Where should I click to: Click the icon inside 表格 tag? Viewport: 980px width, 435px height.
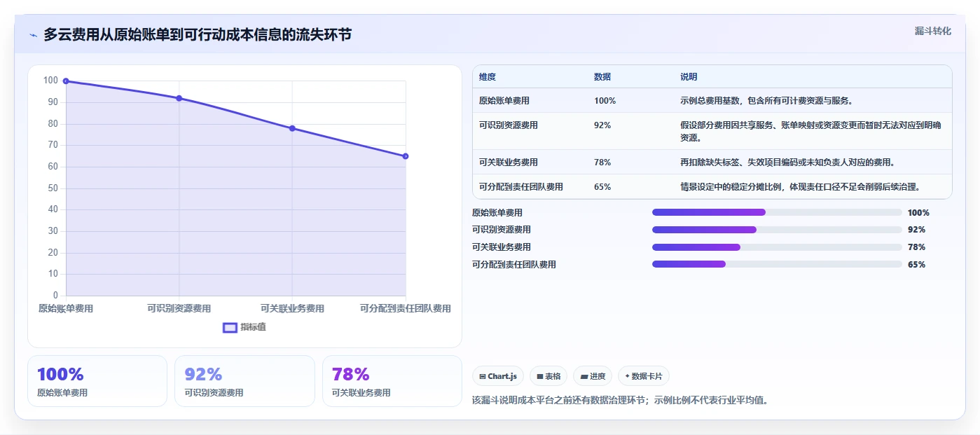(540, 377)
